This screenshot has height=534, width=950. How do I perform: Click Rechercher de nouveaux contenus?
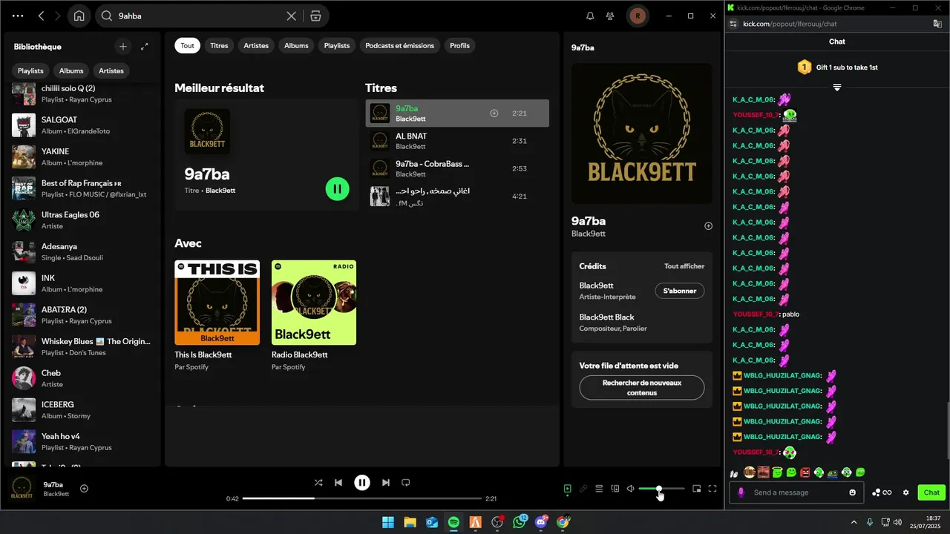coord(642,388)
